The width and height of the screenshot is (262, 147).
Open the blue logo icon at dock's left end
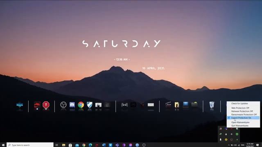coord(20,105)
